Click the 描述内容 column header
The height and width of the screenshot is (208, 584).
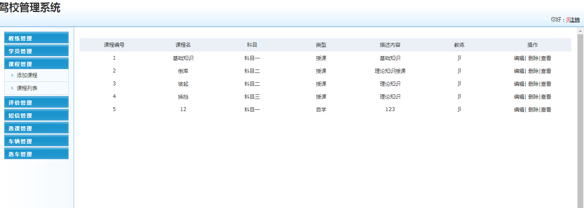click(390, 45)
